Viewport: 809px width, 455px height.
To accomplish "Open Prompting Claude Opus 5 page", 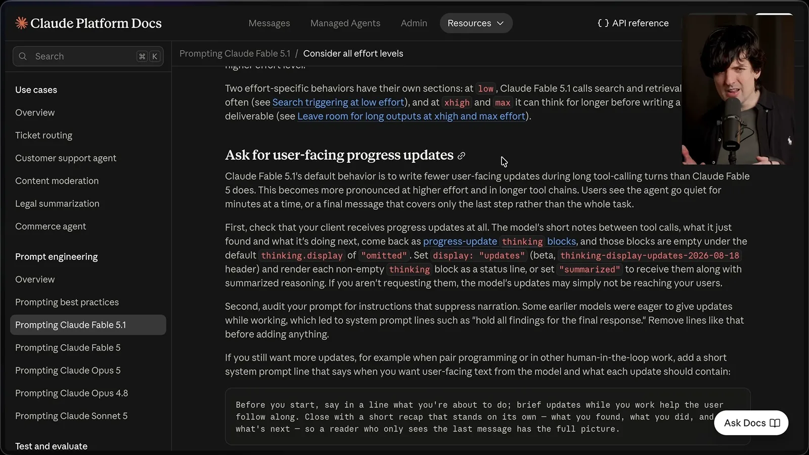I will [68, 371].
